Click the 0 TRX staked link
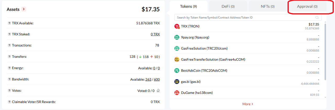 (155, 34)
